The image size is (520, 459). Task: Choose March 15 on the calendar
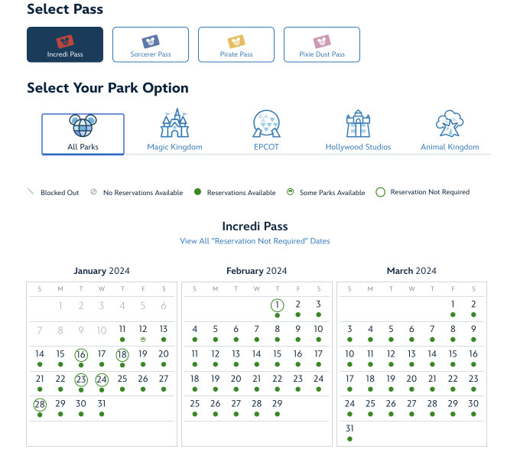(453, 354)
